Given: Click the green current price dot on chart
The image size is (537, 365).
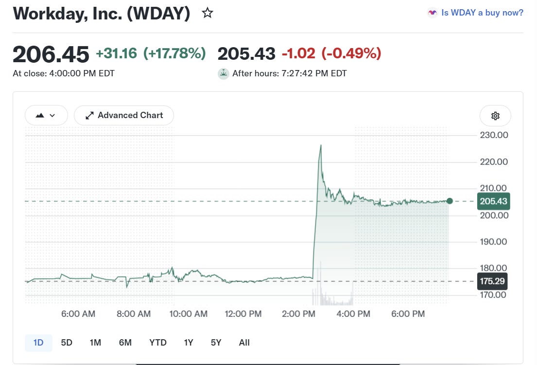Looking at the screenshot, I should (x=450, y=201).
